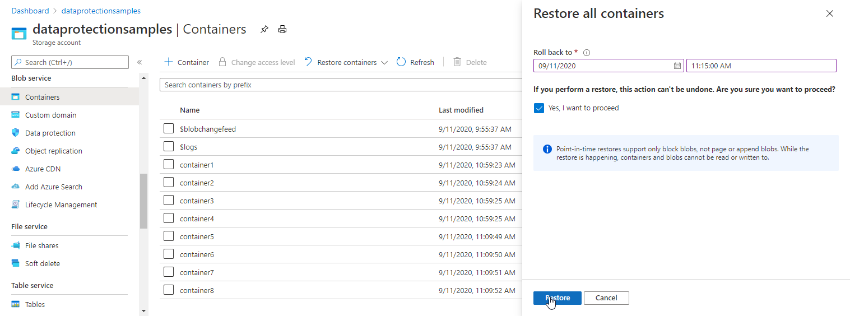Click the Containers sidebar icon
Image resolution: width=850 pixels, height=316 pixels.
16,97
